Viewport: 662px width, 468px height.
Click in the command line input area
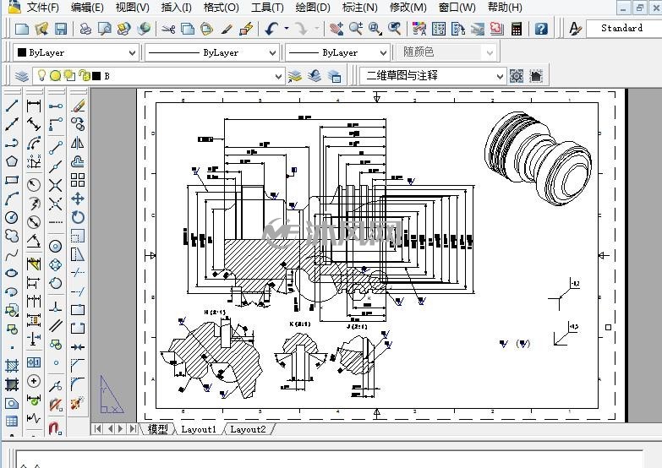pyautogui.click(x=330, y=460)
